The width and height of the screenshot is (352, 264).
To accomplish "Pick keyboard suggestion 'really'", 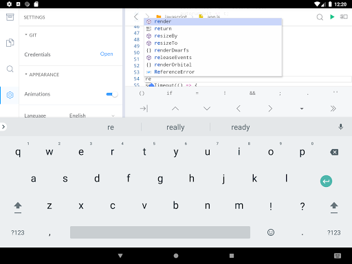I will pyautogui.click(x=175, y=127).
